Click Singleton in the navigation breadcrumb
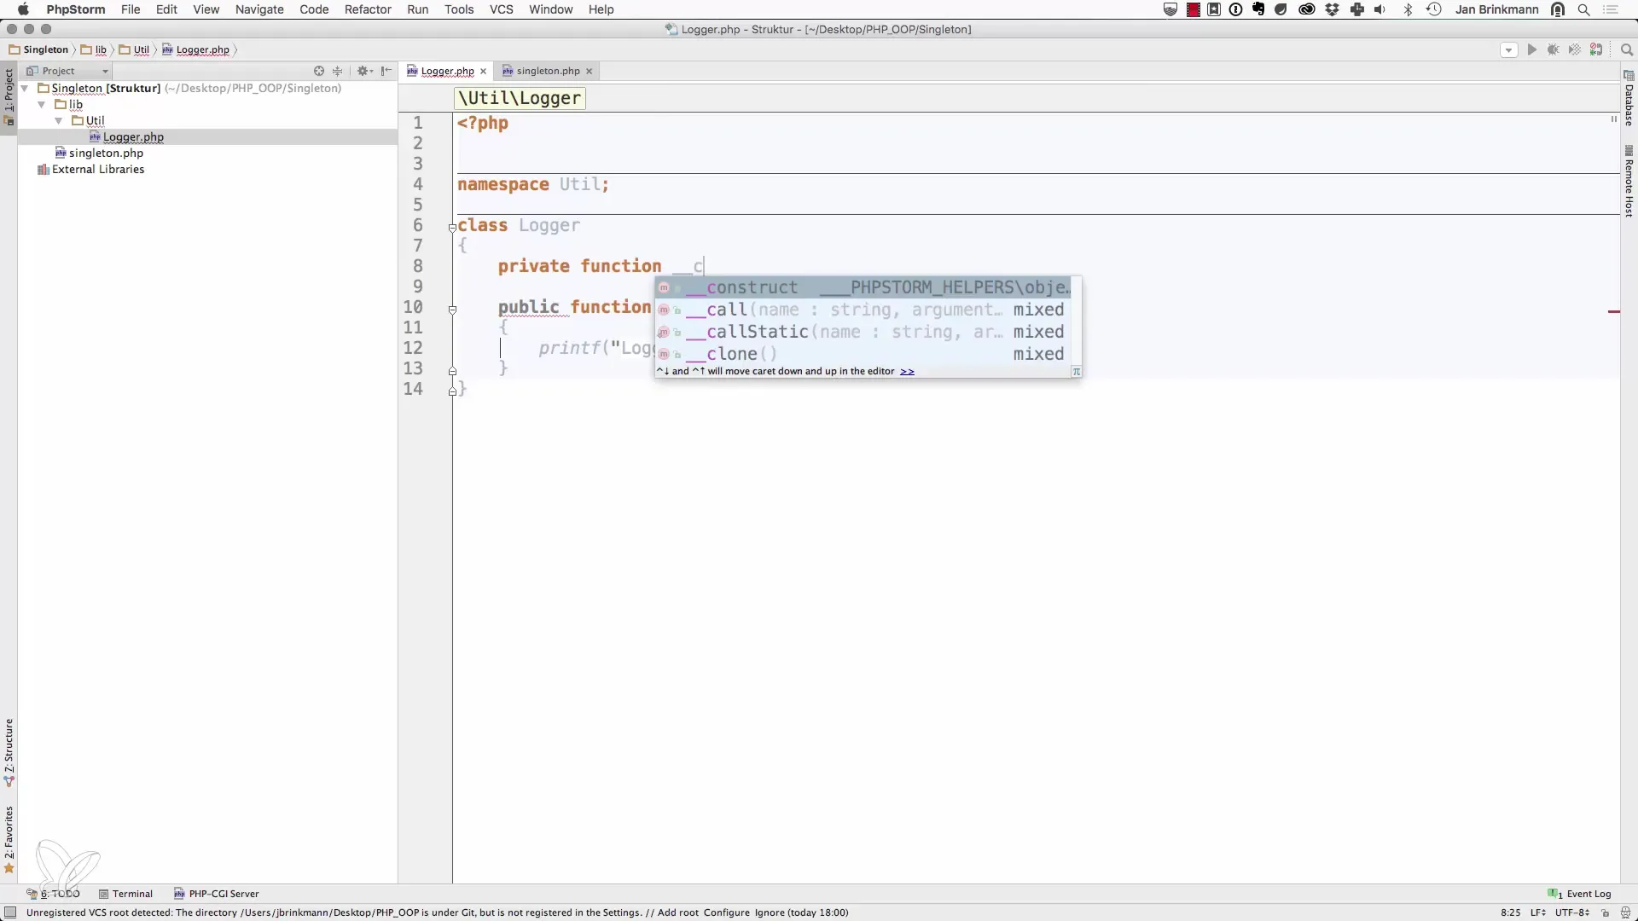The height and width of the screenshot is (921, 1638). click(x=38, y=49)
